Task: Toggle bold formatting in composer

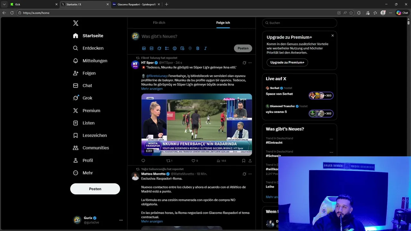Action: click(x=198, y=48)
